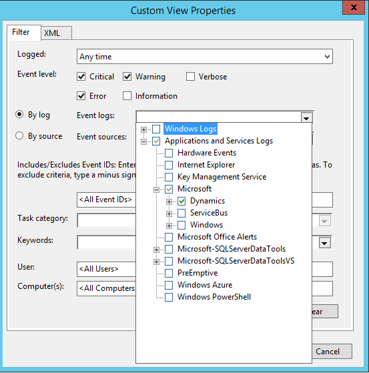The width and height of the screenshot is (369, 373).
Task: Uncheck the Critical event level
Action: coord(81,77)
